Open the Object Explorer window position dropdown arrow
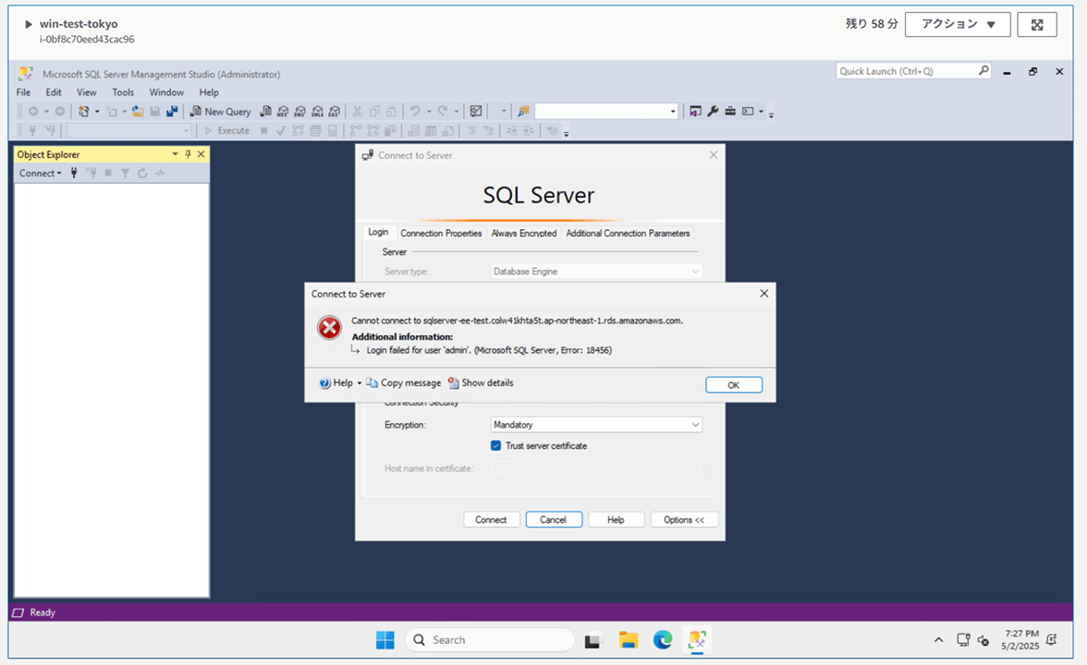The width and height of the screenshot is (1087, 665). point(175,154)
